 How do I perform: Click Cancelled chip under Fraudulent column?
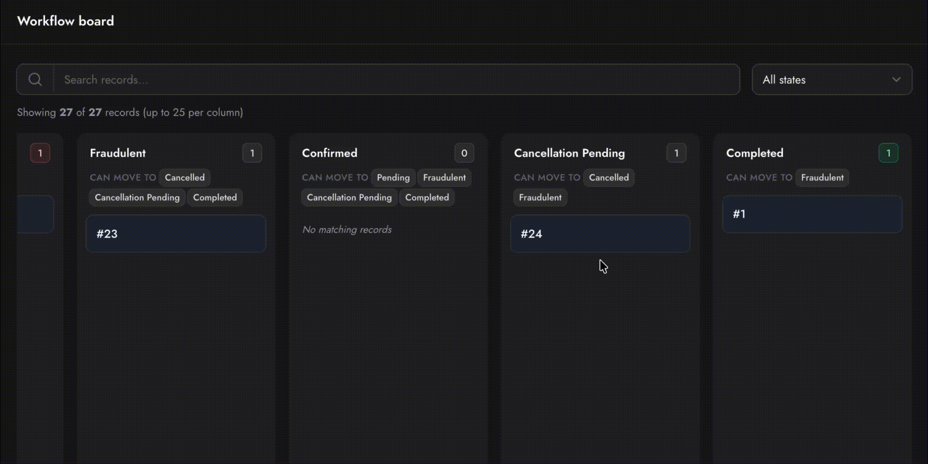pos(185,178)
